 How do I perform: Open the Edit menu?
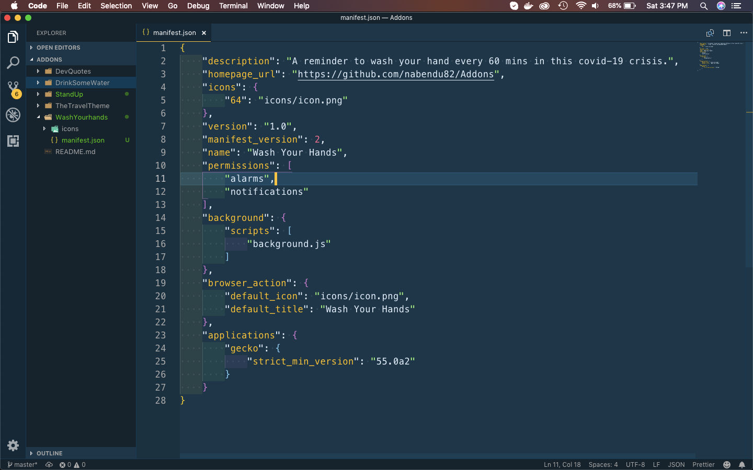pos(84,6)
